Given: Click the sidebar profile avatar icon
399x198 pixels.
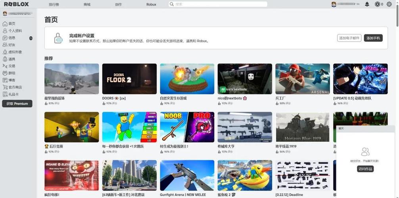Looking at the screenshot, I should (x=5, y=13).
